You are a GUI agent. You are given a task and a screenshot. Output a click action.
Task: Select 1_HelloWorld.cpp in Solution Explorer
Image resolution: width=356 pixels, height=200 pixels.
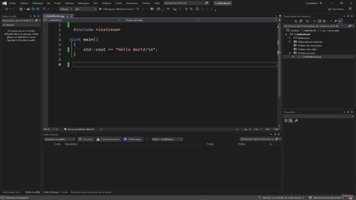[x=311, y=57]
